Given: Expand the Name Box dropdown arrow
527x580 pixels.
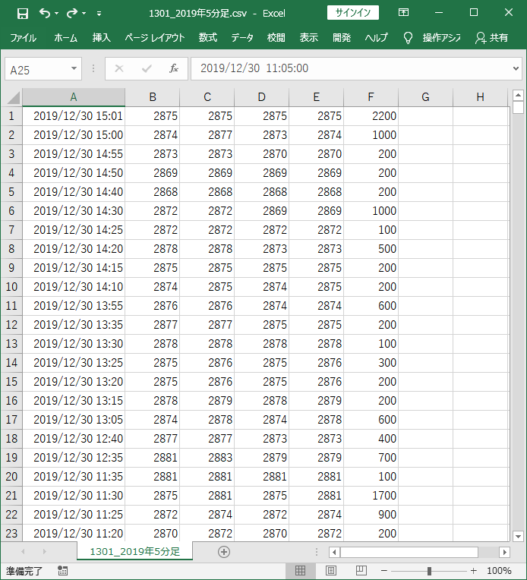Looking at the screenshot, I should [74, 69].
